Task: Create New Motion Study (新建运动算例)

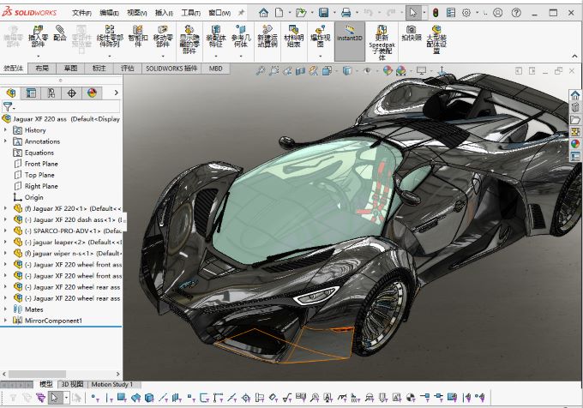Action: pos(267,37)
